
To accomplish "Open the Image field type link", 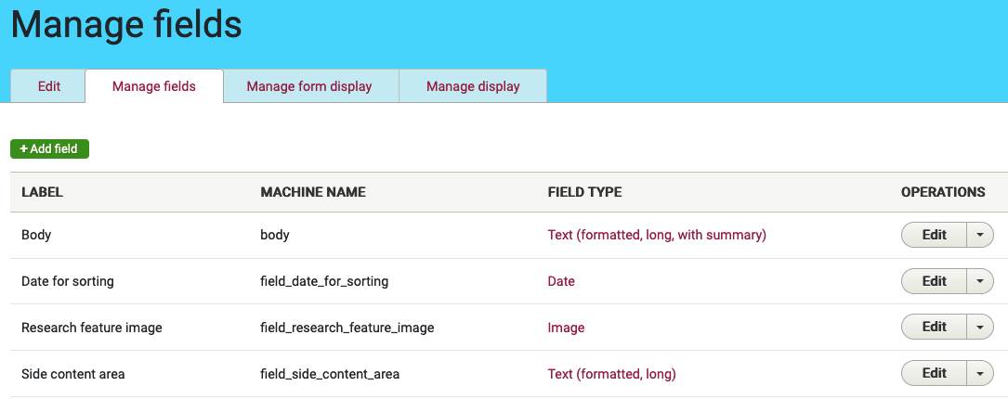I will tap(567, 328).
